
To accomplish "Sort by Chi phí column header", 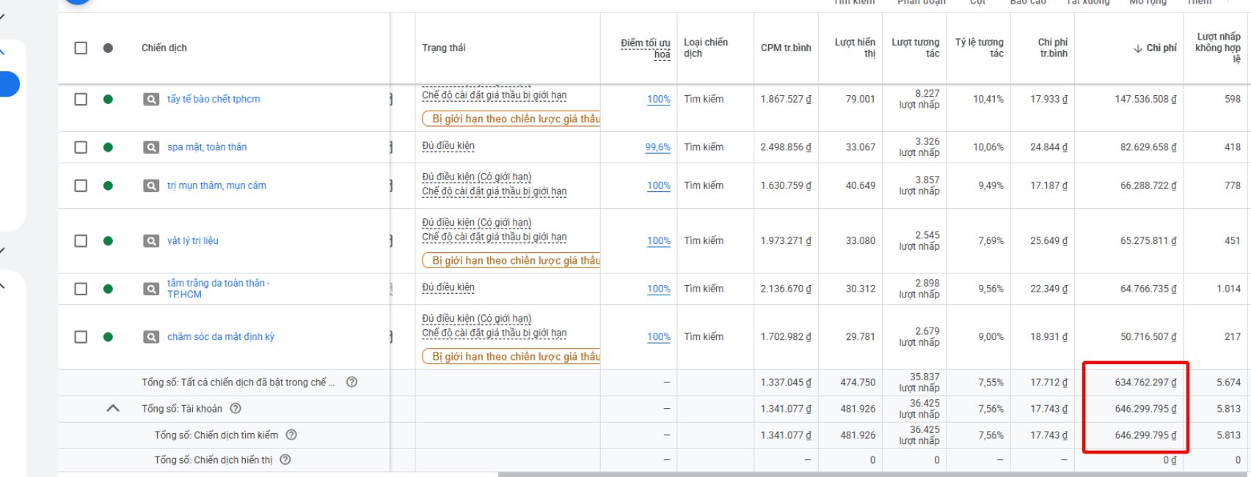I will pos(1156,48).
